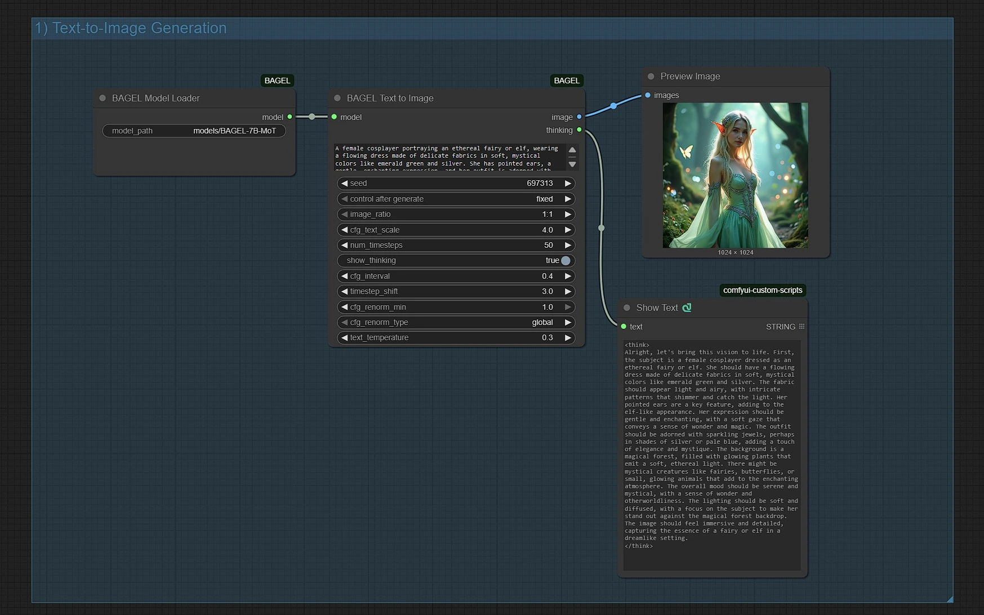
Task: Previous option arrow for control after generate
Action: pos(344,199)
